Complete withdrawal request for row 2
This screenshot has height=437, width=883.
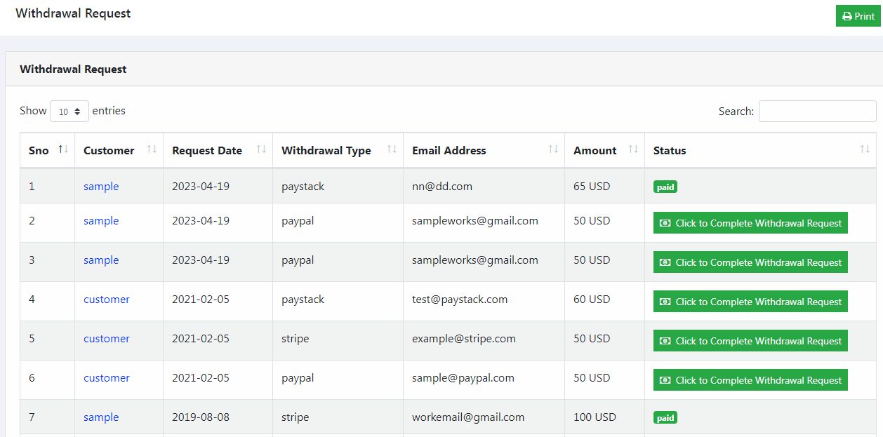[750, 223]
